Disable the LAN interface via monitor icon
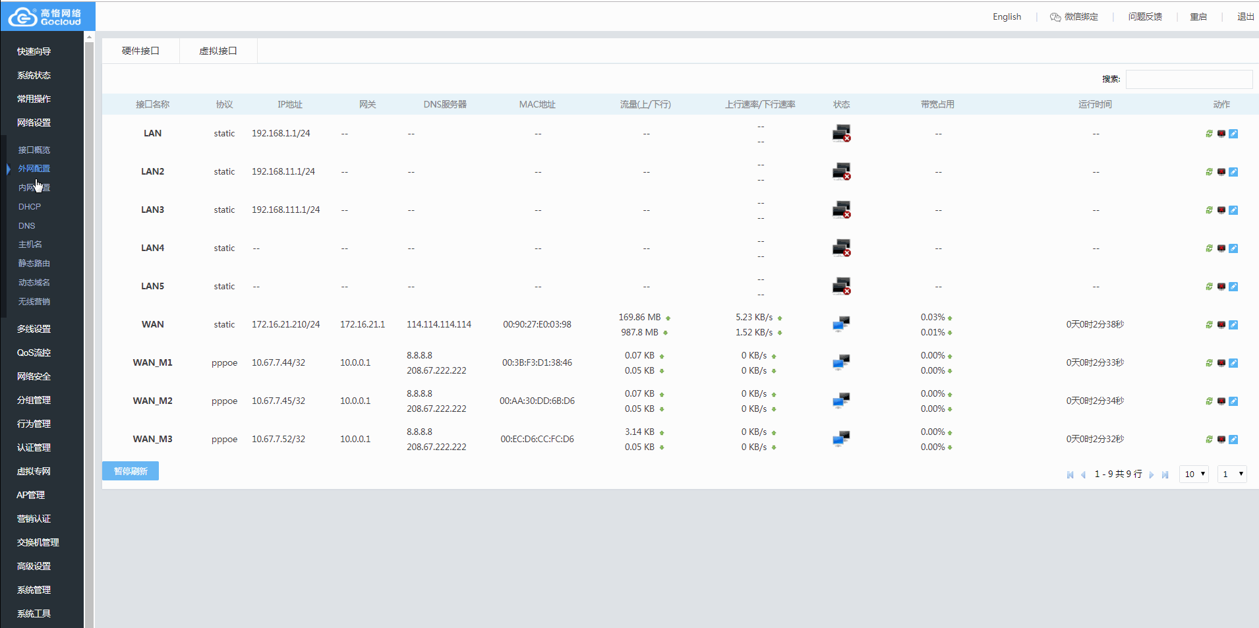This screenshot has width=1259, height=628. coord(1221,134)
